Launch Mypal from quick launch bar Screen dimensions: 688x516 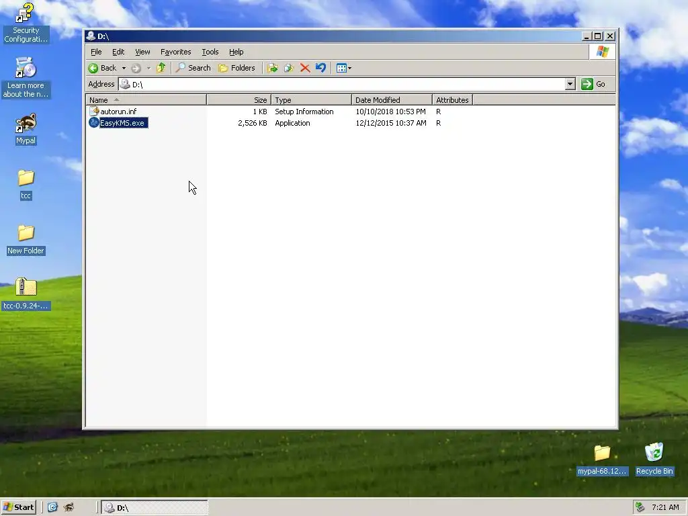click(69, 507)
